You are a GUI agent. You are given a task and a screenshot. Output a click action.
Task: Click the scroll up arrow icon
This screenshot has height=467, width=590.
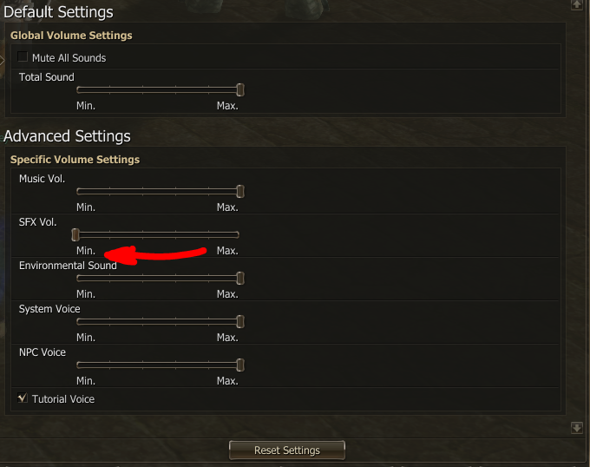coord(576,4)
